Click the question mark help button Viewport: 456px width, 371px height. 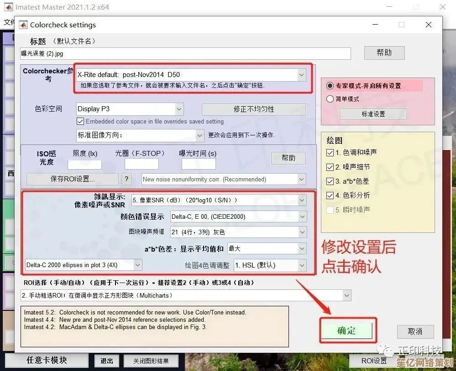[126, 179]
